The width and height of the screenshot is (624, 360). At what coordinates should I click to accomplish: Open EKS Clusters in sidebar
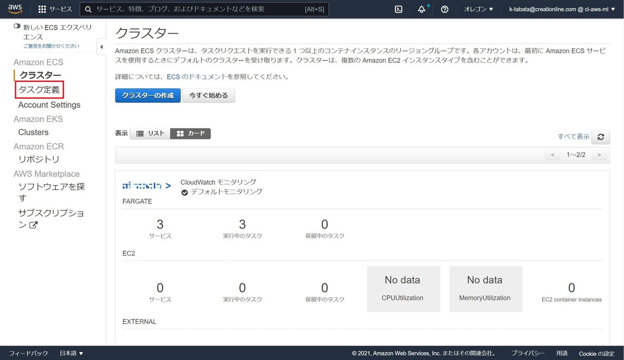click(33, 132)
